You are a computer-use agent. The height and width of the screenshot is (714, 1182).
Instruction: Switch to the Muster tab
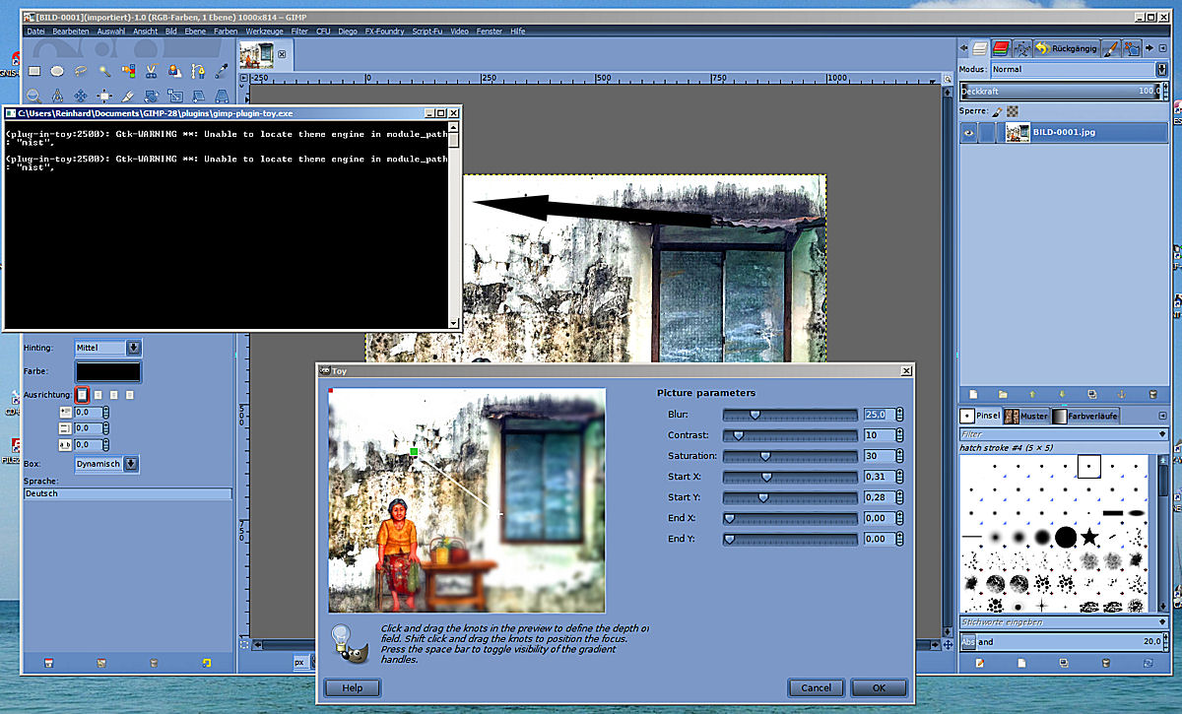1025,416
